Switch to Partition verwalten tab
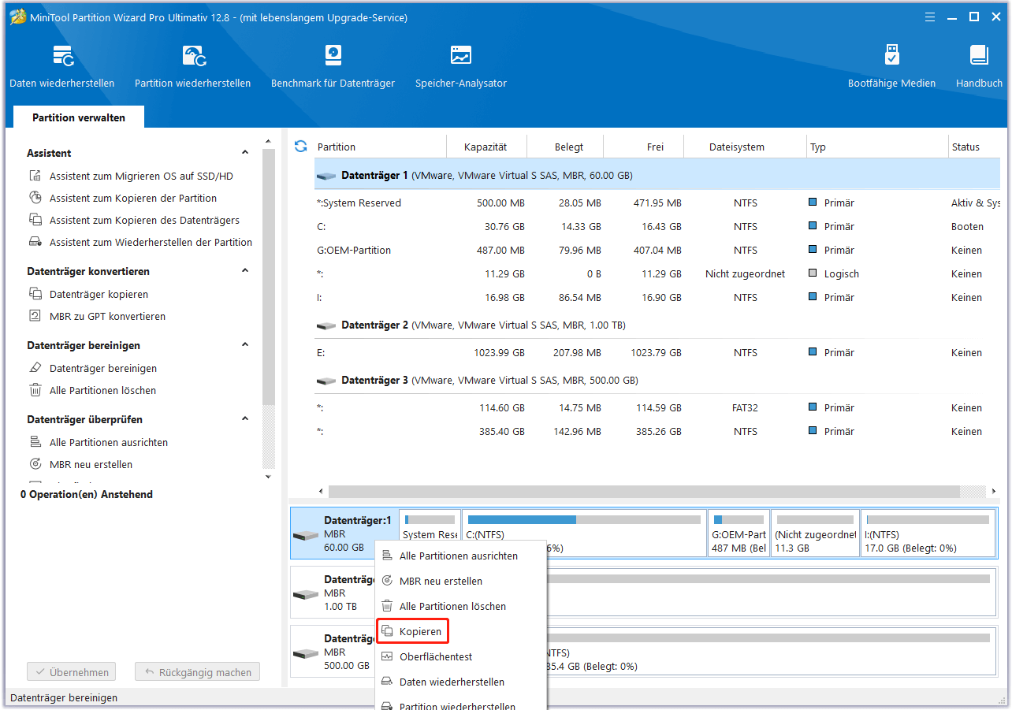This screenshot has height=710, width=1012. coord(79,117)
